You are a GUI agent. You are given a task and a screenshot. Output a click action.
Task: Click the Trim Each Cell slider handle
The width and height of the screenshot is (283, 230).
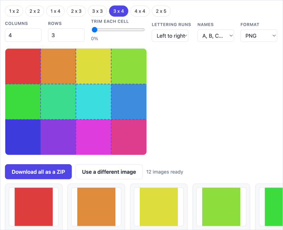pyautogui.click(x=95, y=30)
